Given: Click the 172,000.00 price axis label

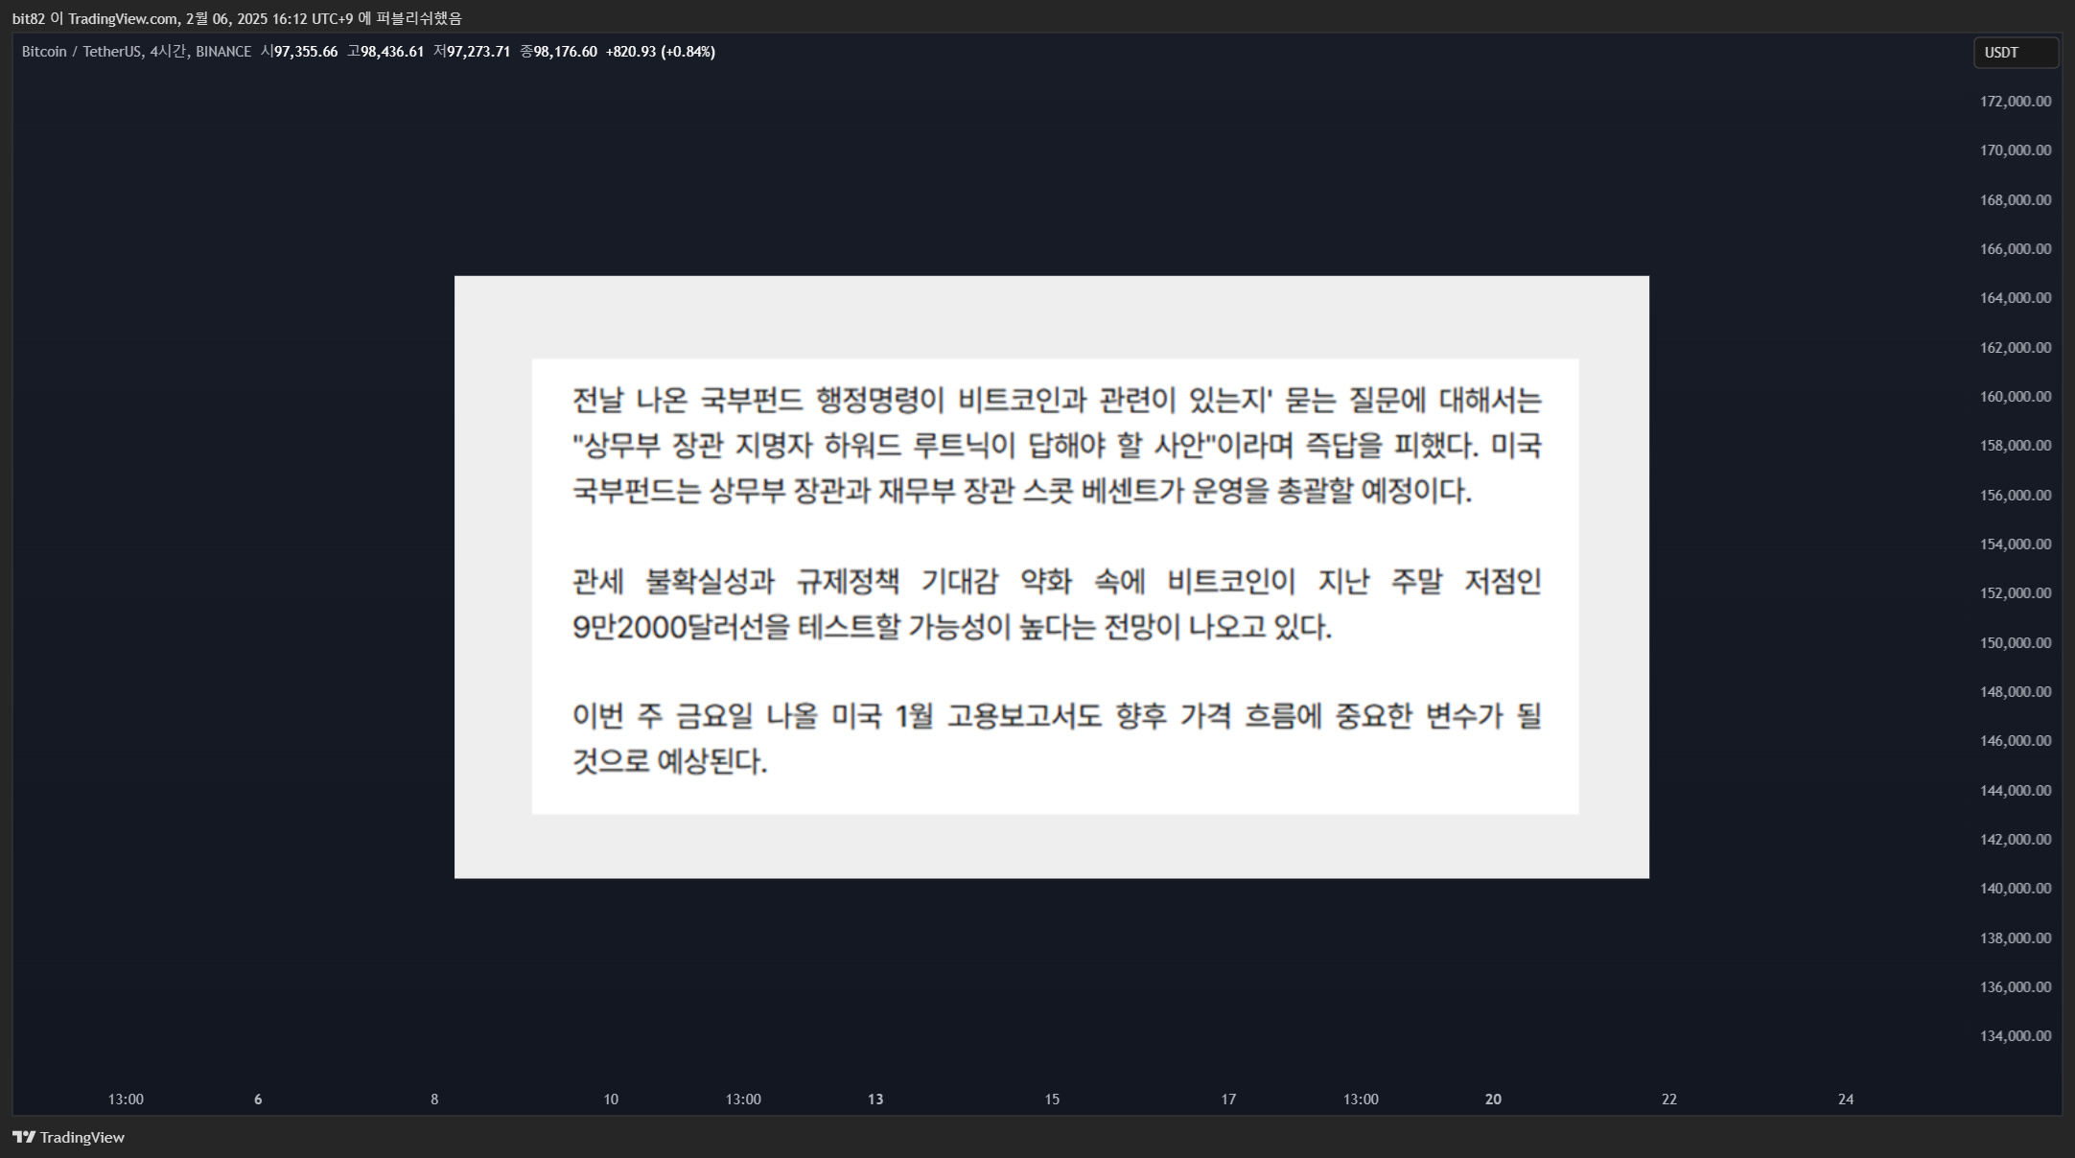Looking at the screenshot, I should click(x=2016, y=102).
